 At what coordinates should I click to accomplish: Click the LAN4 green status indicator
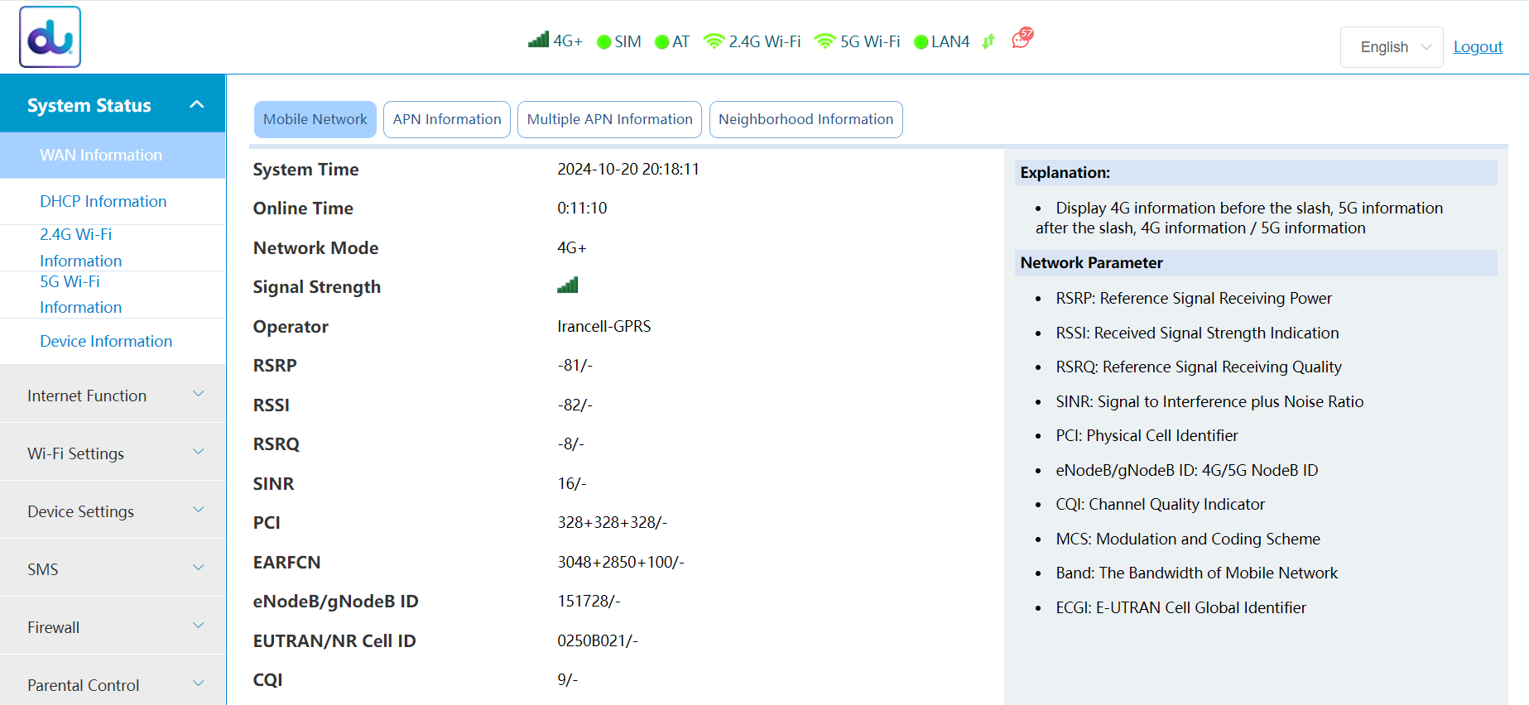click(x=921, y=42)
